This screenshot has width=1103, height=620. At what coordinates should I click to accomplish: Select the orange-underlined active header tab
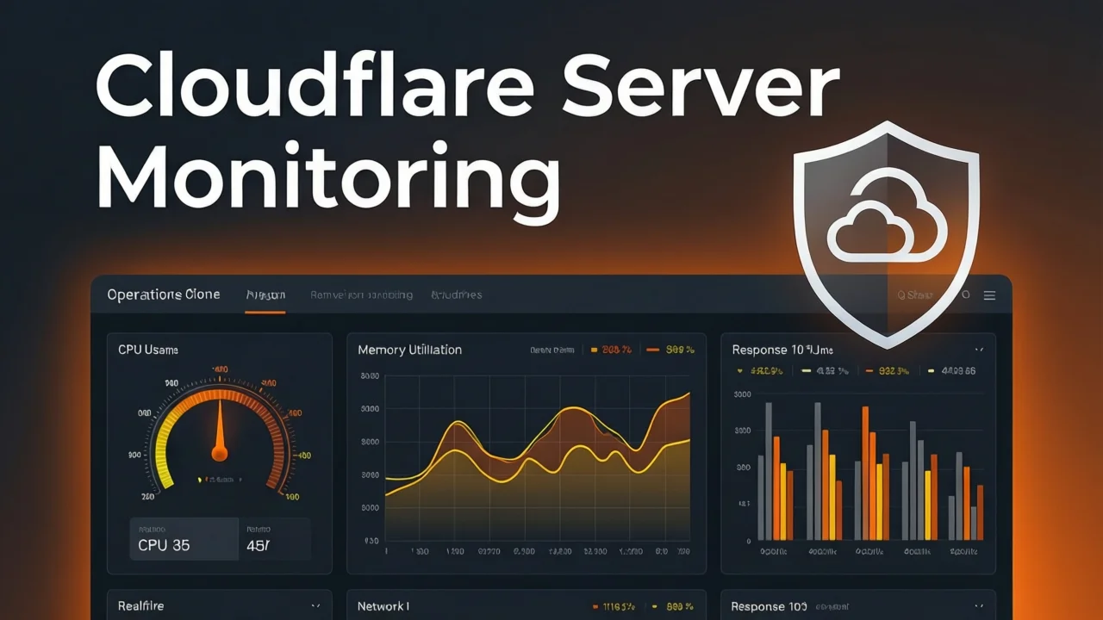click(x=265, y=295)
